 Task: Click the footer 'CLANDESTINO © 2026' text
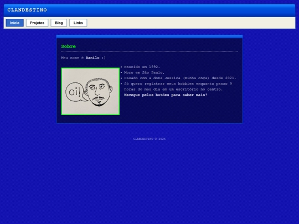[149, 139]
